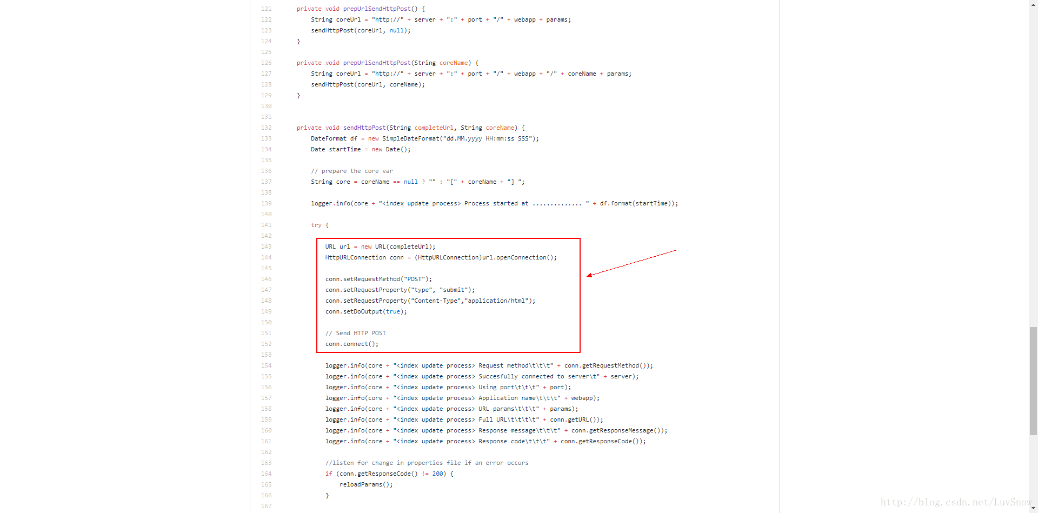Click the 'coreName' parameter on line 126
The image size is (1038, 513).
[x=454, y=63]
